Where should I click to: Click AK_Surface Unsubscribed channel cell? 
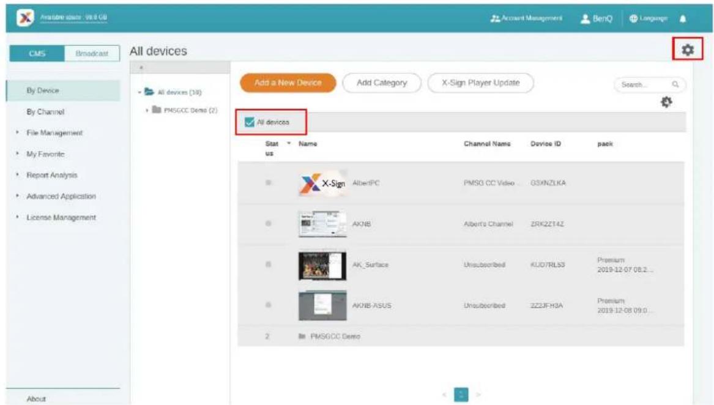pos(485,265)
